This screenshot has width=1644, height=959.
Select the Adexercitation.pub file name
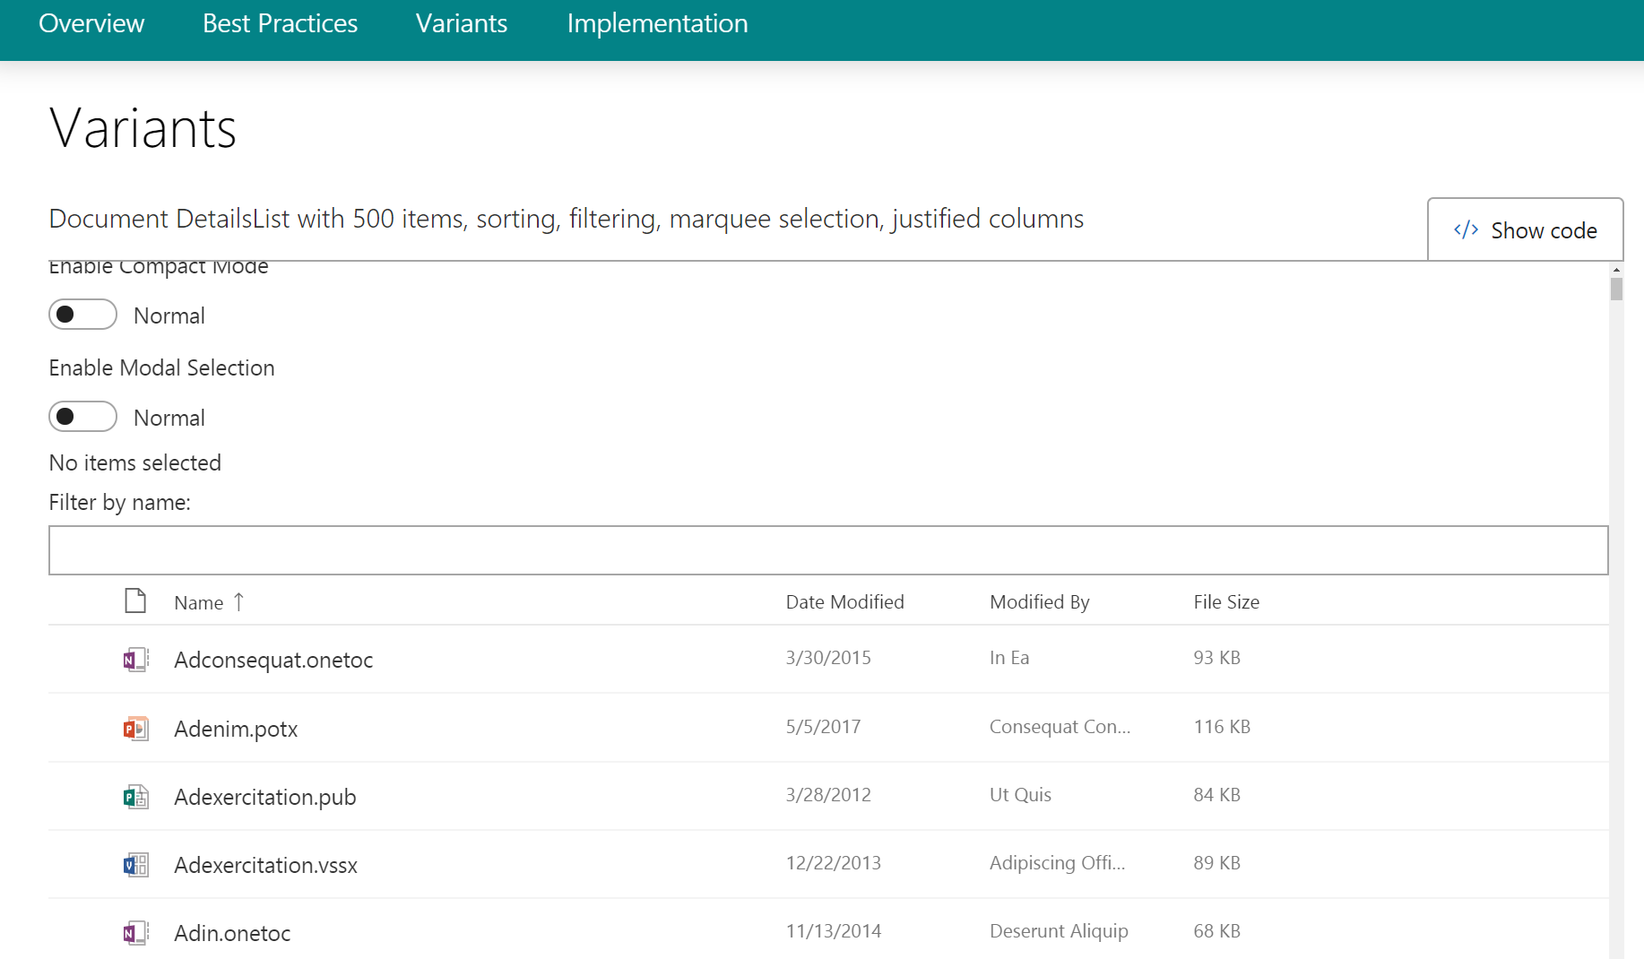point(265,797)
